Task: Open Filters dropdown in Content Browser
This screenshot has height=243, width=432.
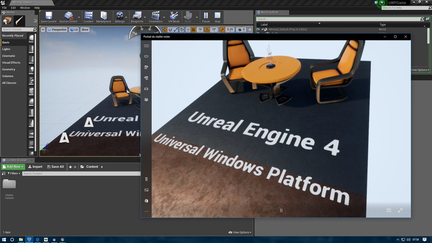Action: pyautogui.click(x=14, y=174)
